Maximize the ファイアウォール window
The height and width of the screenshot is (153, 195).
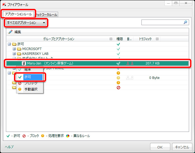point(176,3)
